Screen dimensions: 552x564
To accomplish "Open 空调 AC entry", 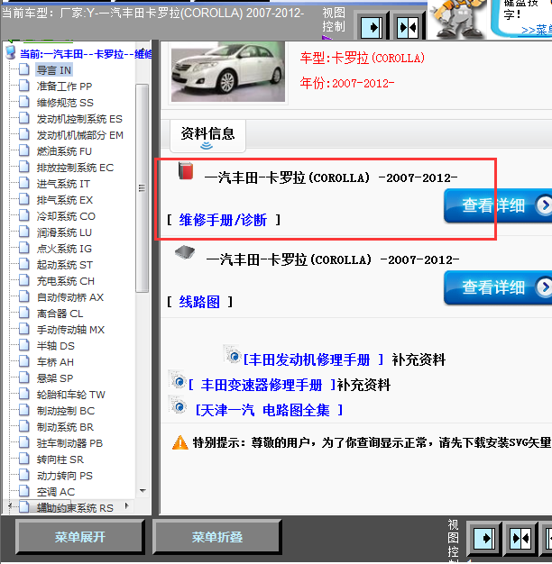I will tap(56, 492).
